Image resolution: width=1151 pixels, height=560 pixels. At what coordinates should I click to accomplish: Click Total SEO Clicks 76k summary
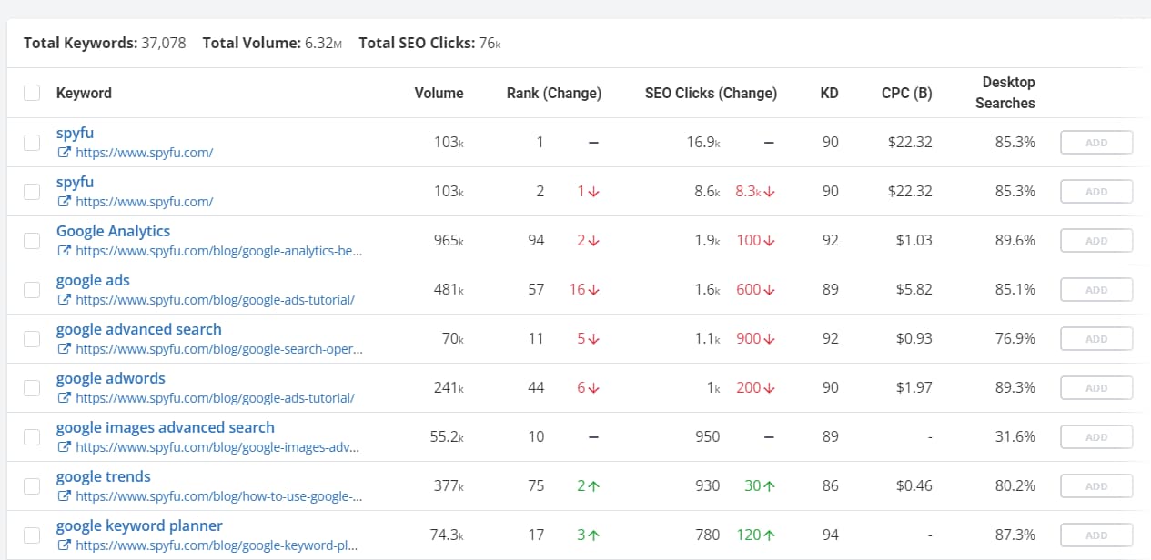(429, 43)
